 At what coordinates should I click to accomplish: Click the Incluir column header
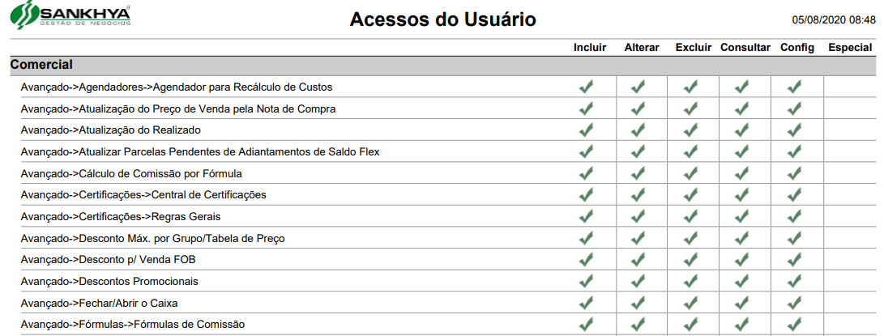(x=589, y=48)
